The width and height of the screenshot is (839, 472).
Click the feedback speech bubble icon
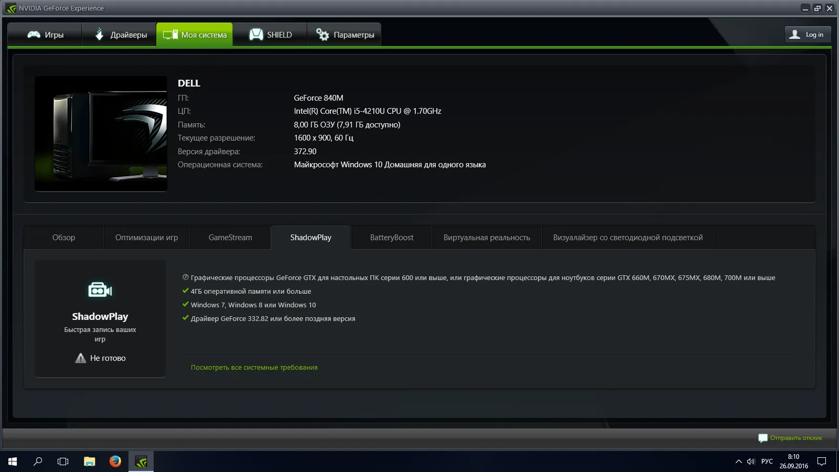(x=762, y=438)
